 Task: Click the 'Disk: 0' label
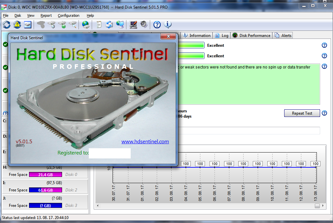tap(71, 175)
